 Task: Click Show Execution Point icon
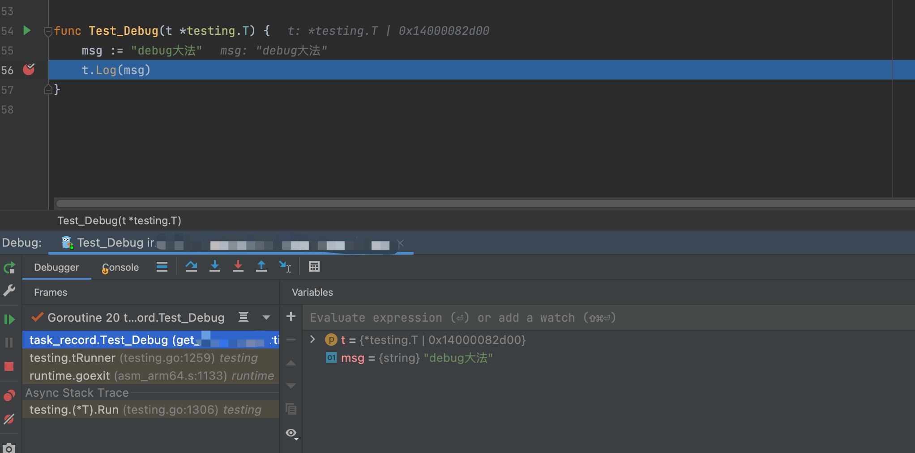click(162, 267)
